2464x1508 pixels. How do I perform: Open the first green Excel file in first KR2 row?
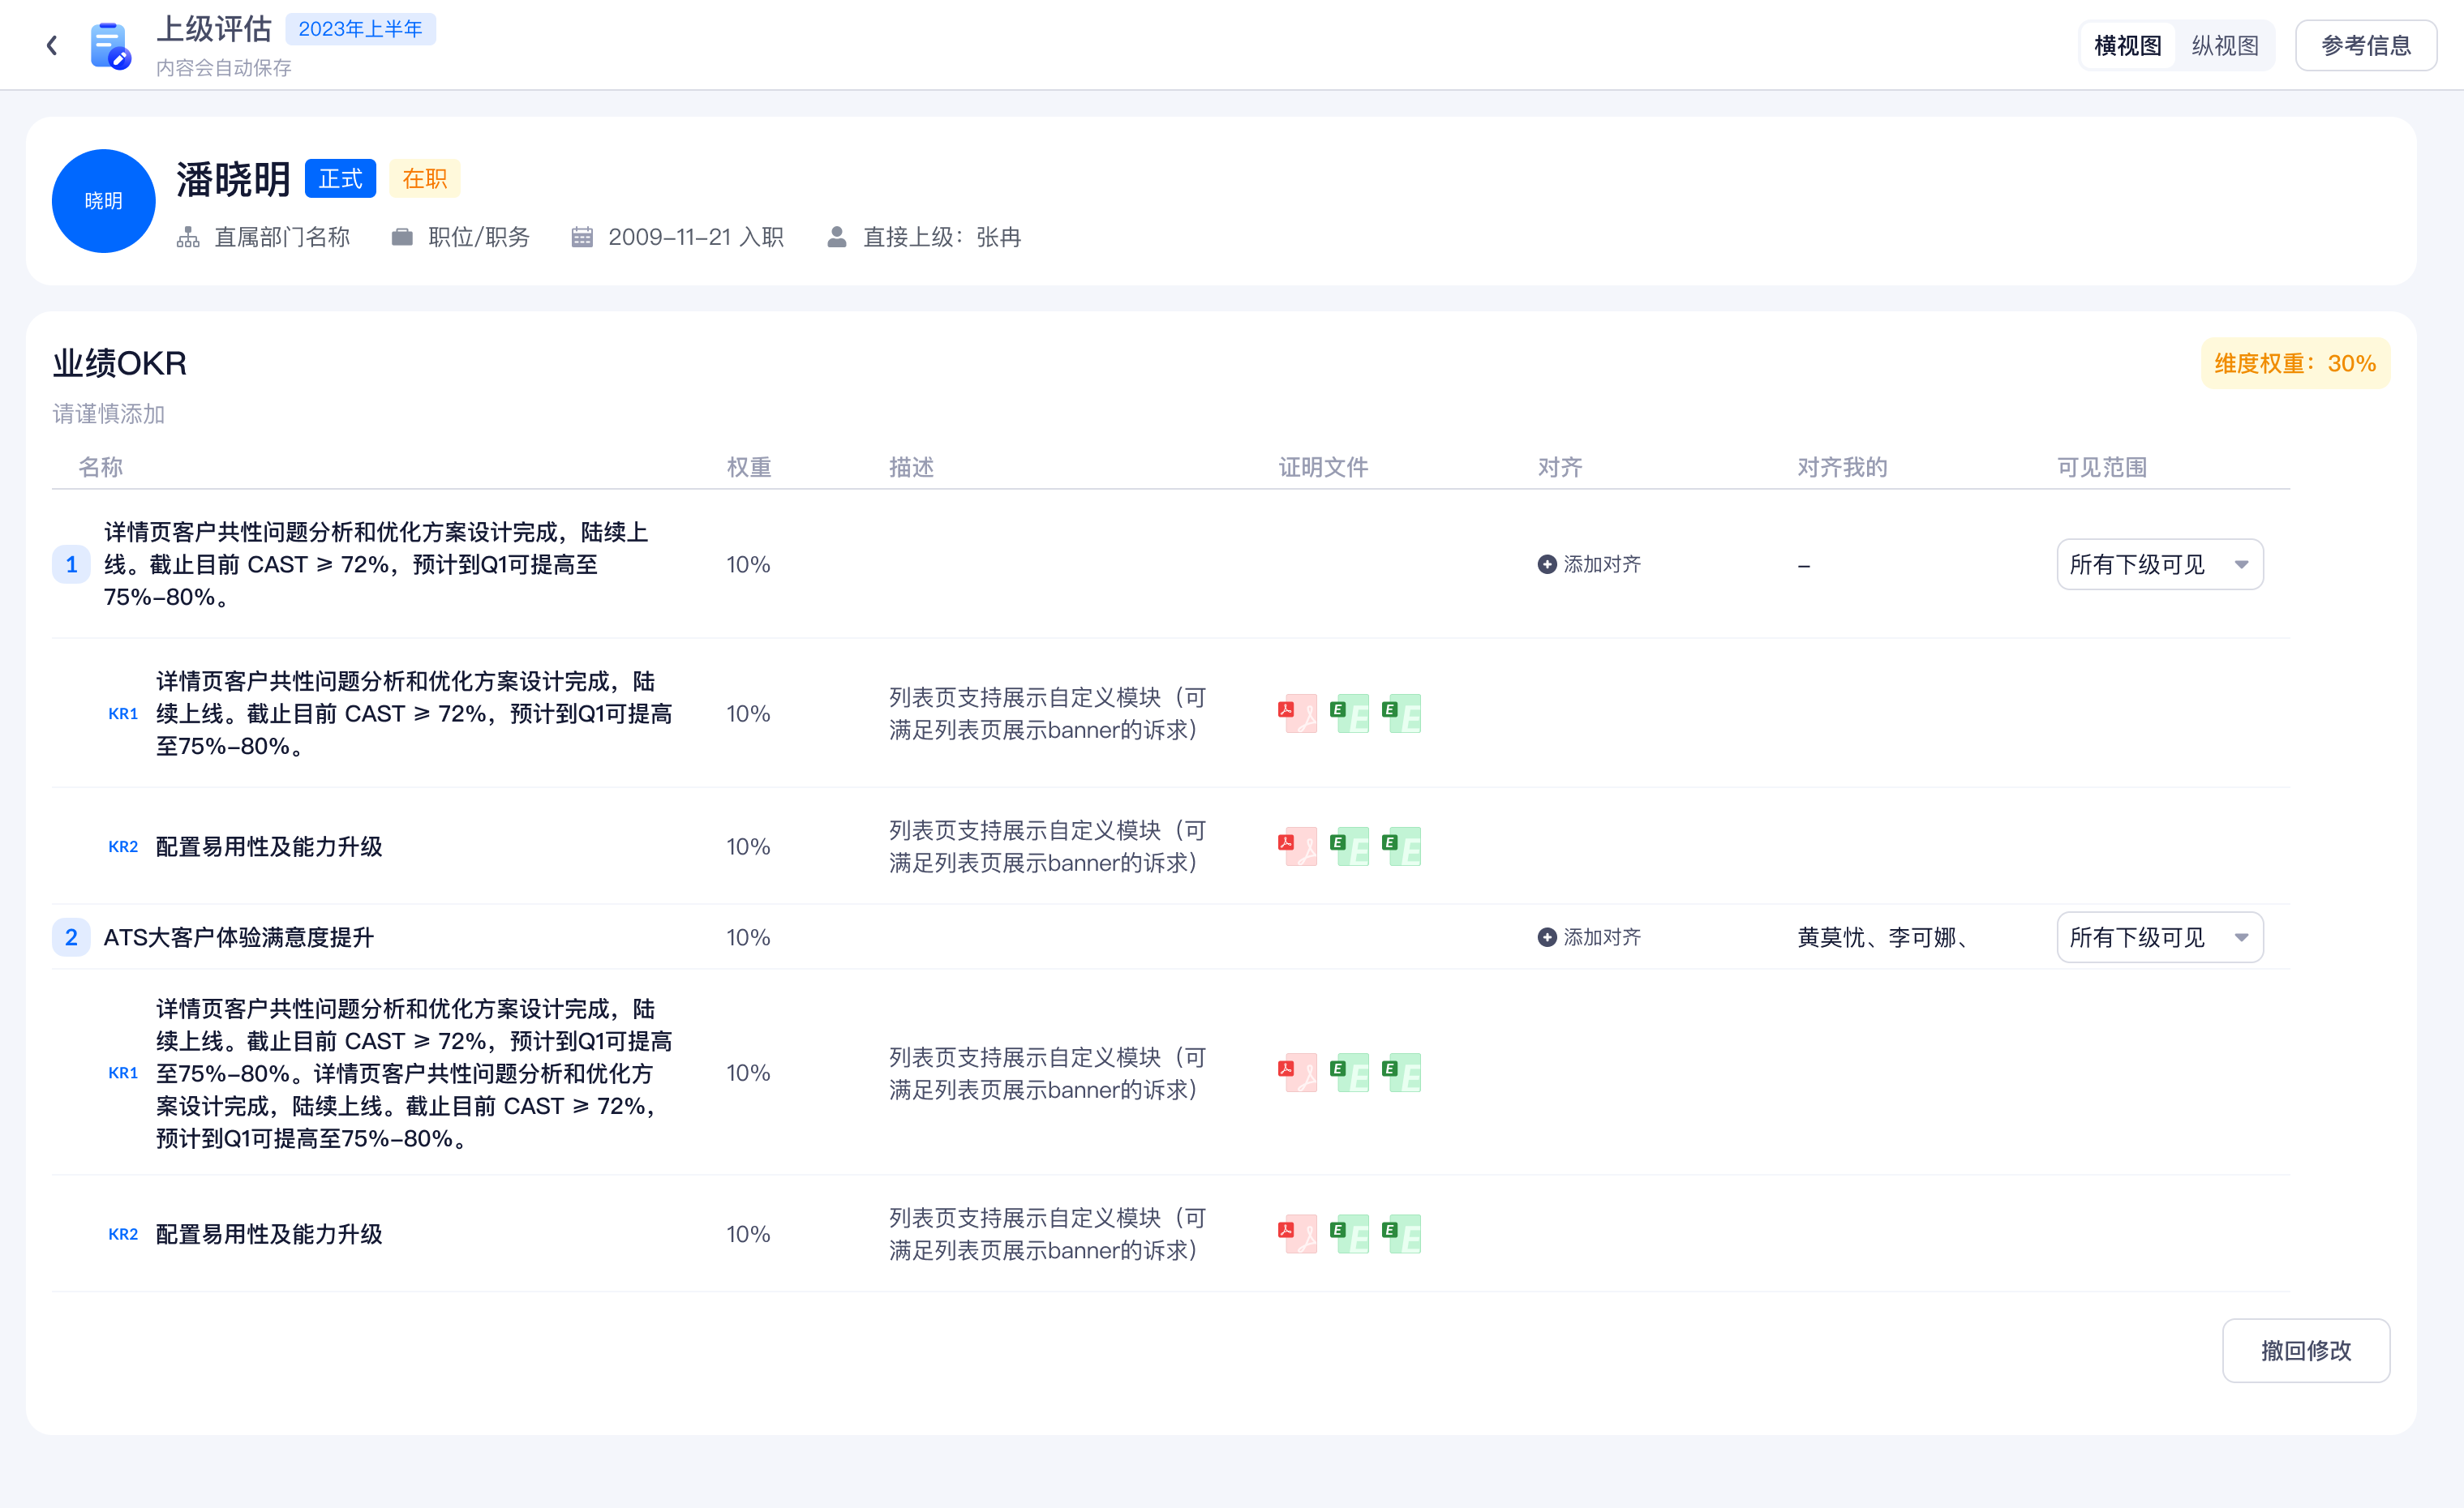point(1350,846)
